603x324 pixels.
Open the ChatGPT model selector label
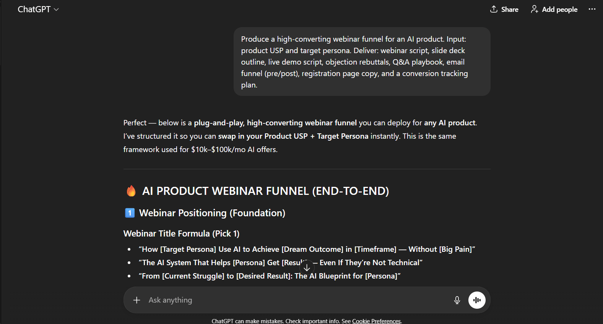(34, 10)
